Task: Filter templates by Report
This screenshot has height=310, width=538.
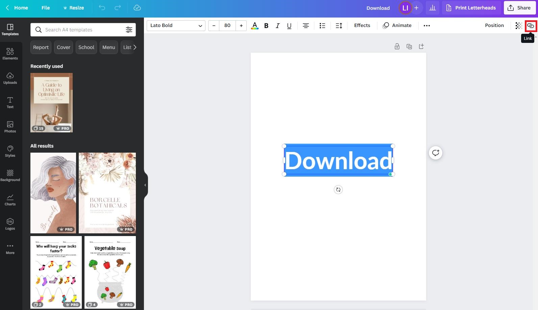Action: 41,47
